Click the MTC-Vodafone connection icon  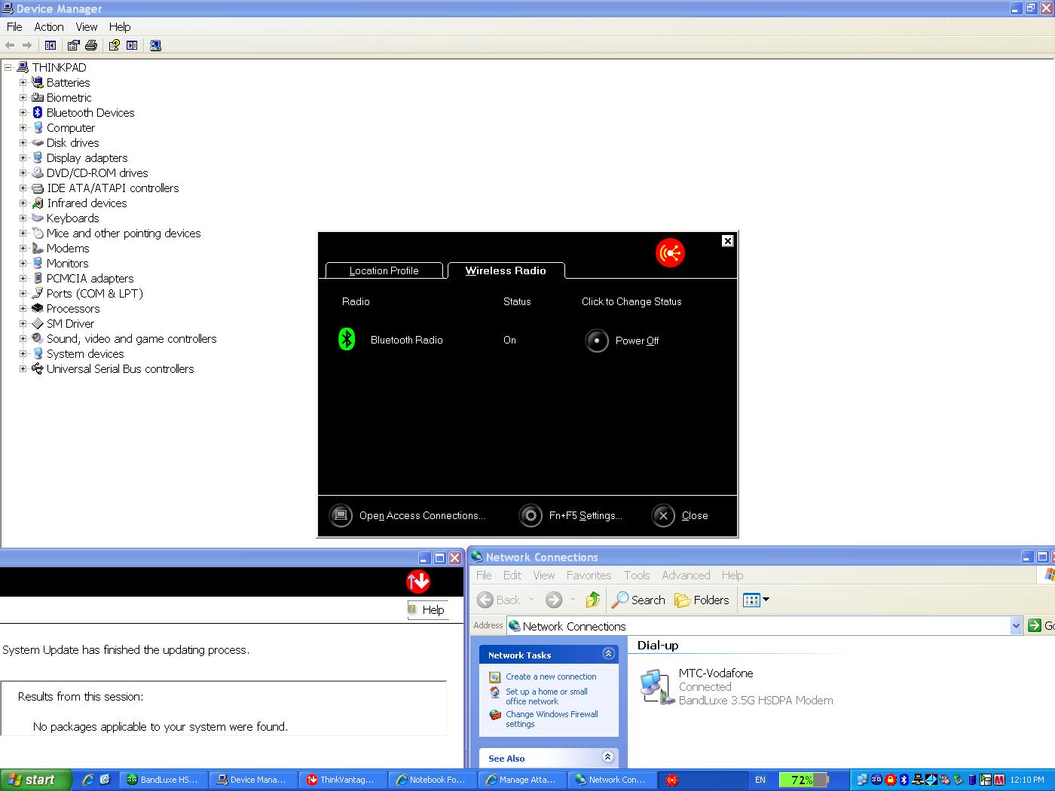[656, 686]
